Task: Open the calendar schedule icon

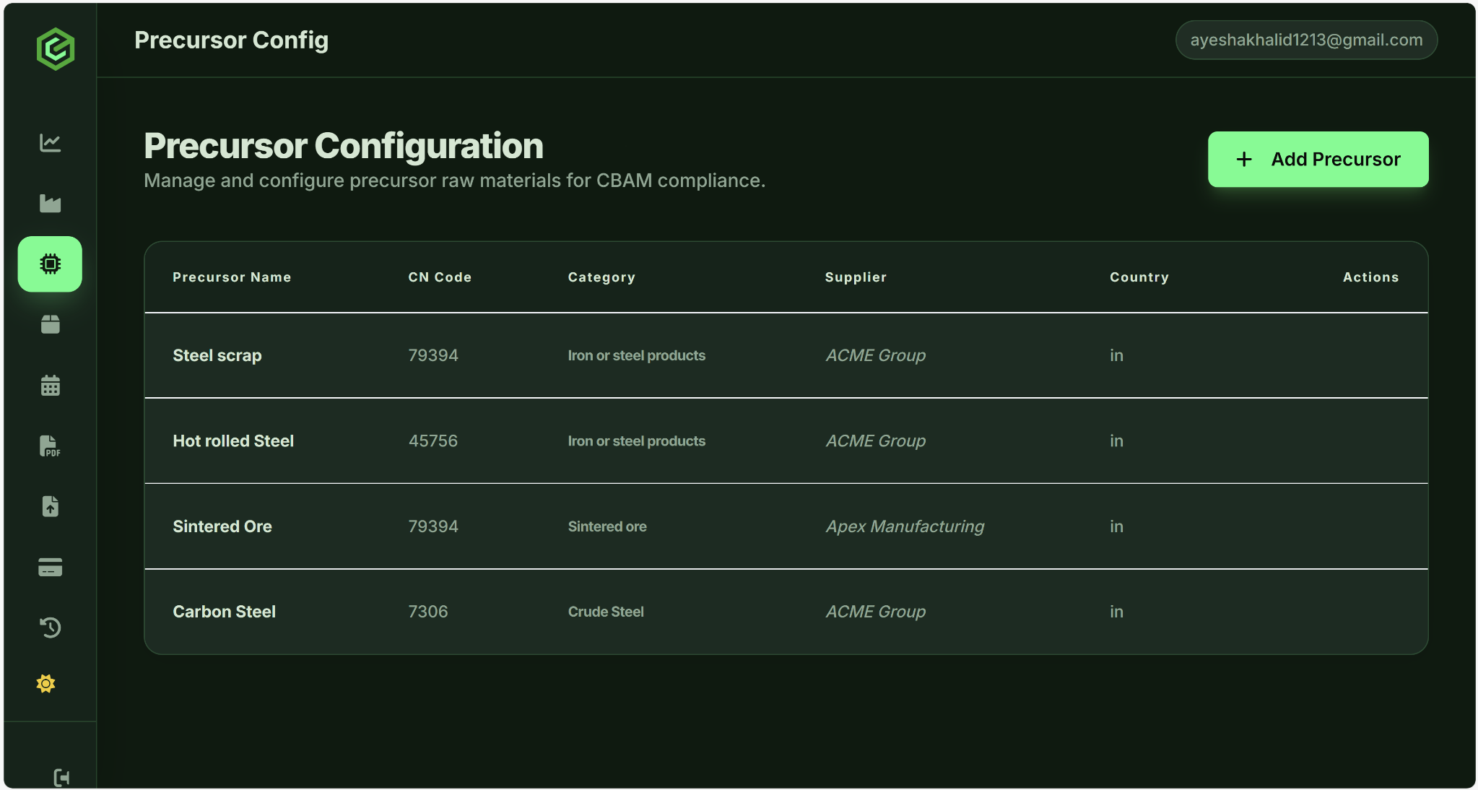Action: click(50, 386)
